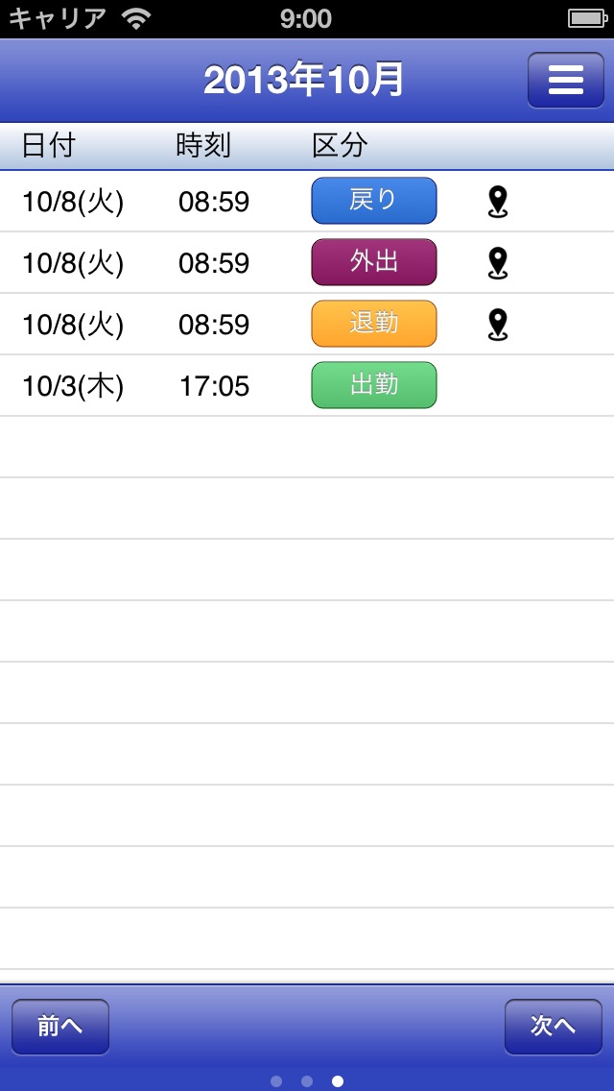Go to next month with 次へ
This screenshot has width=614, height=1091.
tap(554, 1027)
